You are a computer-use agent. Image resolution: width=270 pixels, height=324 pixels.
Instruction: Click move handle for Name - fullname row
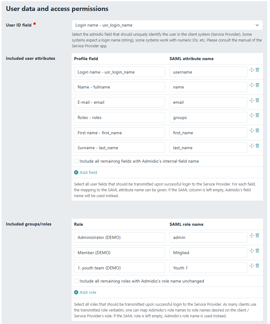pos(252,85)
